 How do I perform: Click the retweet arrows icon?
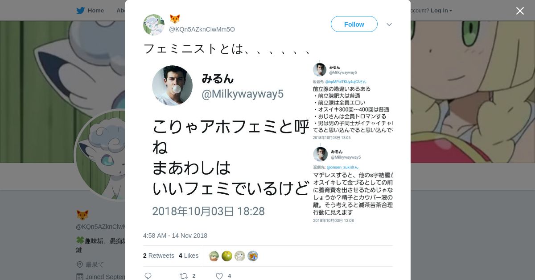click(183, 276)
